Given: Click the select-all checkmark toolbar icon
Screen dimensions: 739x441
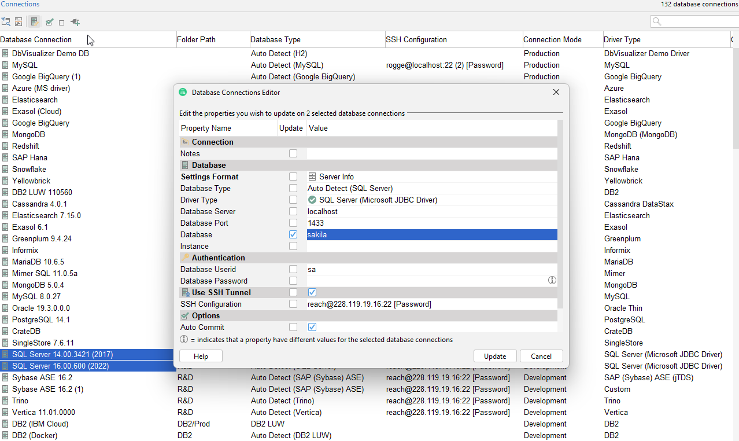Looking at the screenshot, I should [x=49, y=22].
